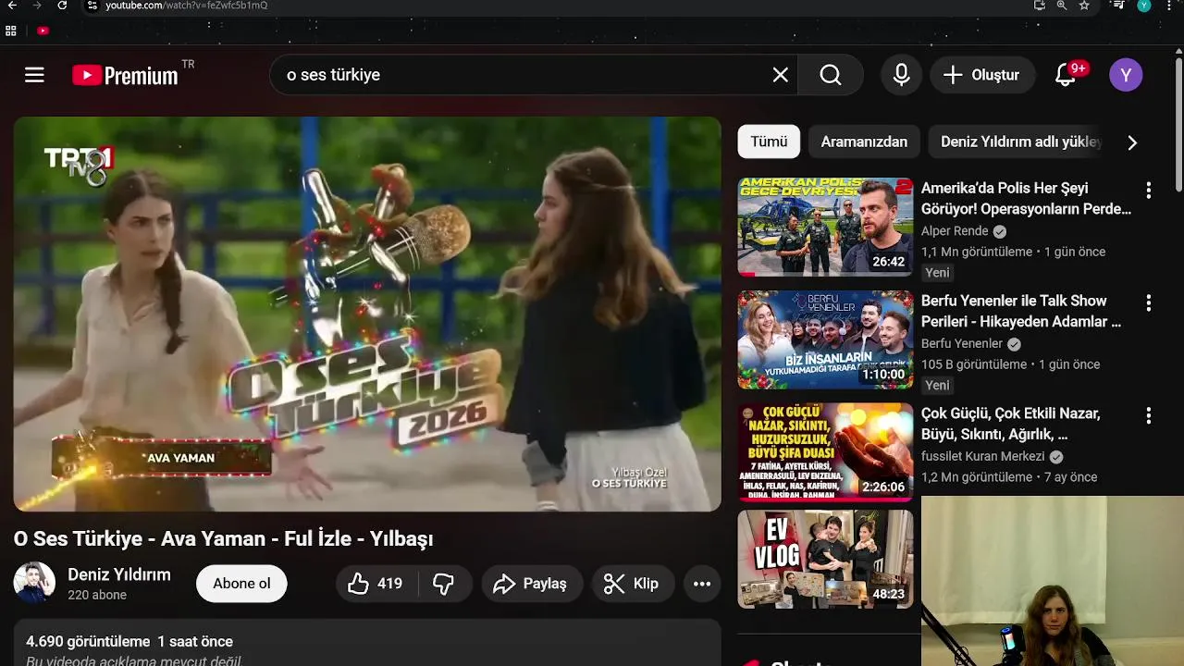Image resolution: width=1184 pixels, height=666 pixels.
Task: Open the Deniz Yıldırım channel name link
Action: 119,574
